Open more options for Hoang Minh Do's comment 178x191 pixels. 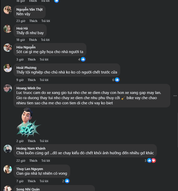[175, 96]
